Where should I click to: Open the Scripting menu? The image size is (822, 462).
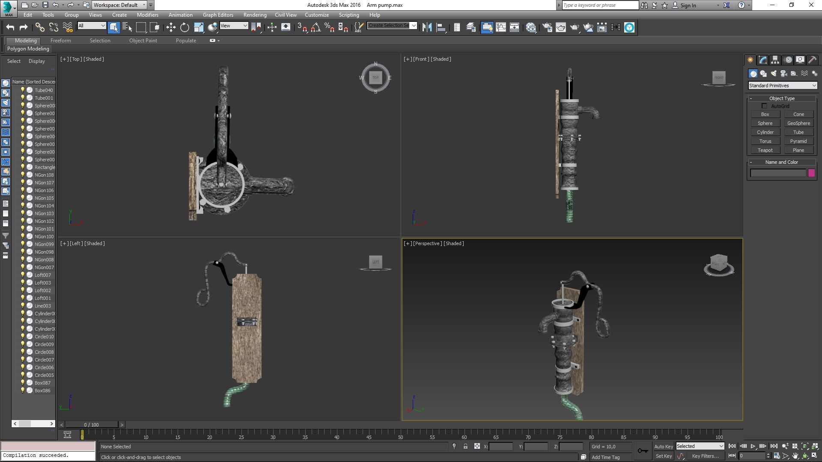point(349,15)
